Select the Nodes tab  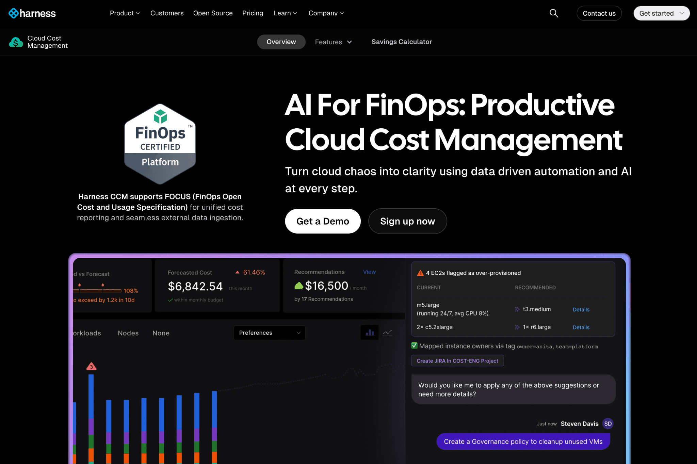click(x=128, y=333)
